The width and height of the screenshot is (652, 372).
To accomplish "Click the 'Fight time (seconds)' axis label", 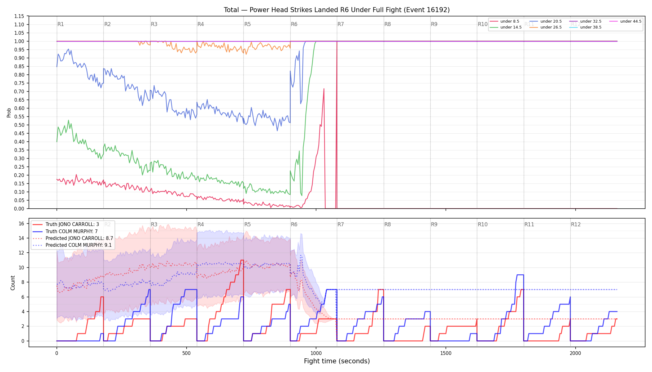I will pos(337,361).
